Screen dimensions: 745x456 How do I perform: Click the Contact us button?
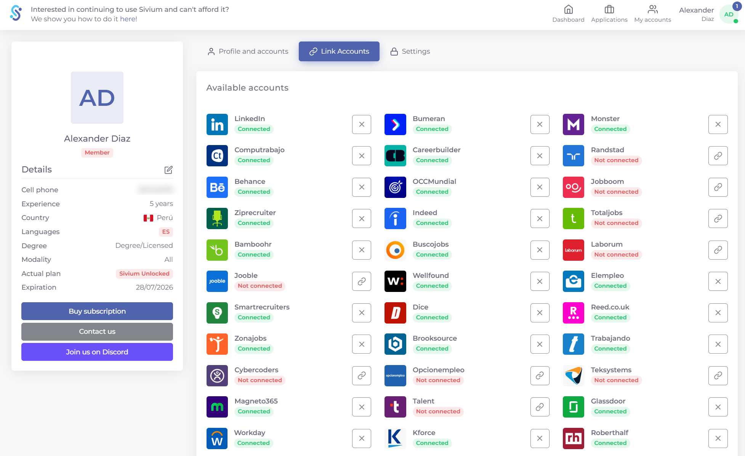point(97,332)
